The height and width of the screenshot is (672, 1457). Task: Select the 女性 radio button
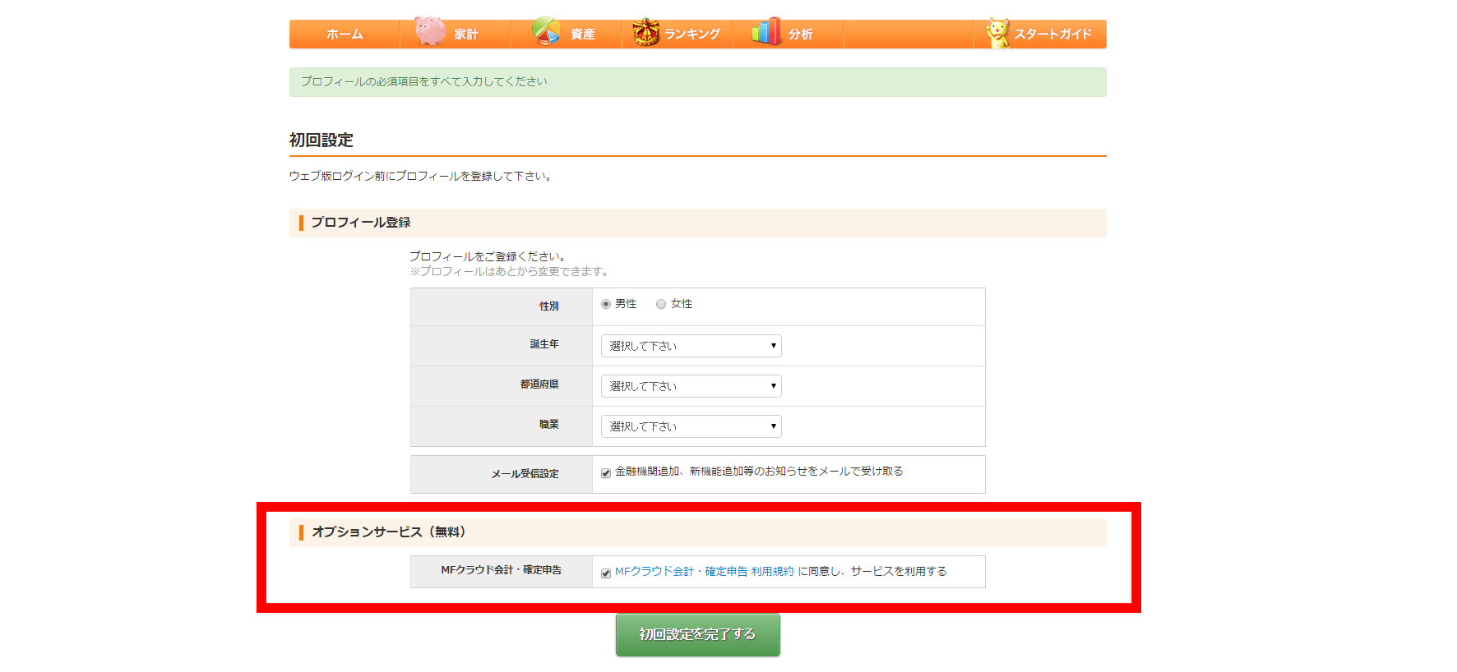tap(661, 304)
